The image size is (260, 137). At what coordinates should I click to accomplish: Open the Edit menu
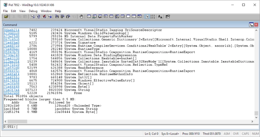coord(13,11)
